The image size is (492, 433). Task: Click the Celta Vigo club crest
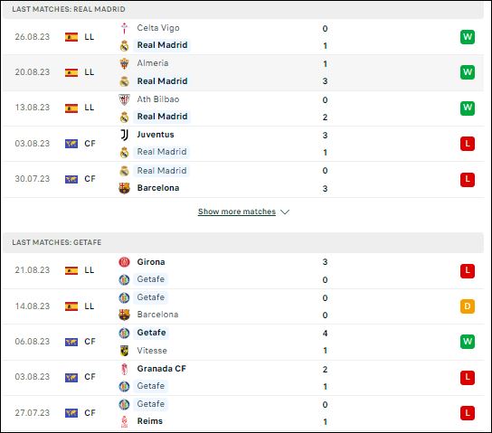[x=124, y=28]
